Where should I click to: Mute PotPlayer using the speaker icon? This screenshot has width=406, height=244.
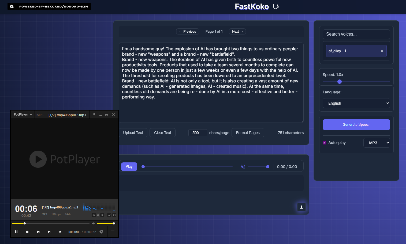[94, 223]
